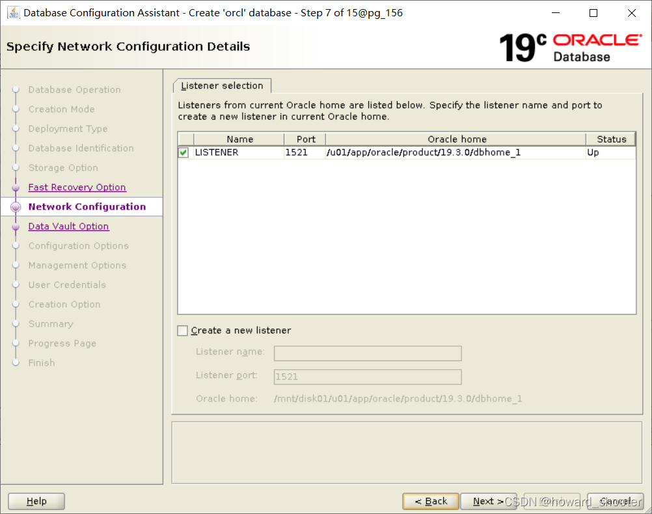
Task: Uncheck the LISTENER row checkbox
Action: [x=183, y=153]
